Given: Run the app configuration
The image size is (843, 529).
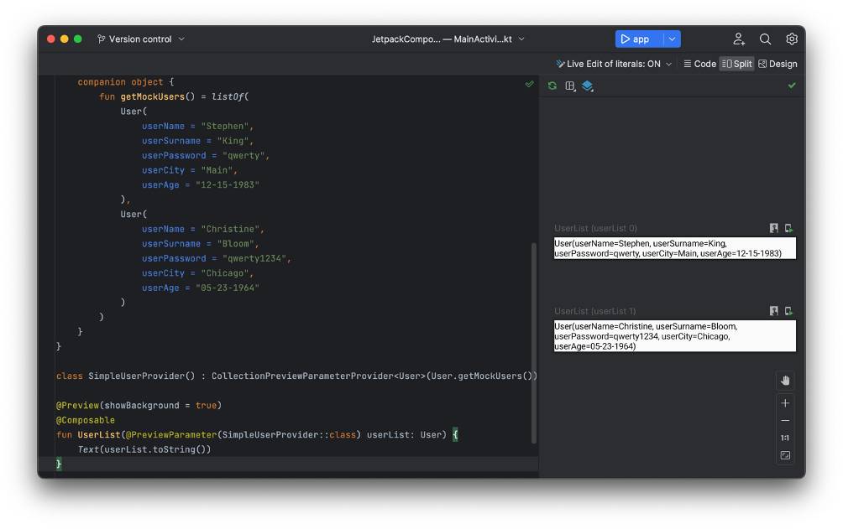Looking at the screenshot, I should pos(637,39).
